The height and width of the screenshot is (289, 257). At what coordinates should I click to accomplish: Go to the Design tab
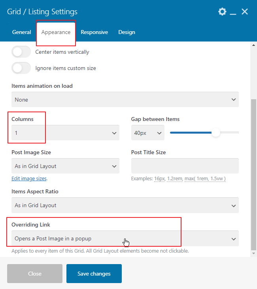tap(127, 32)
